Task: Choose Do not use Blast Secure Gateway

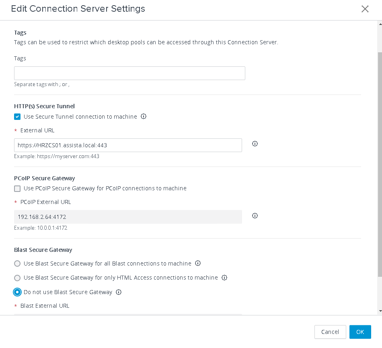Action: click(x=17, y=292)
